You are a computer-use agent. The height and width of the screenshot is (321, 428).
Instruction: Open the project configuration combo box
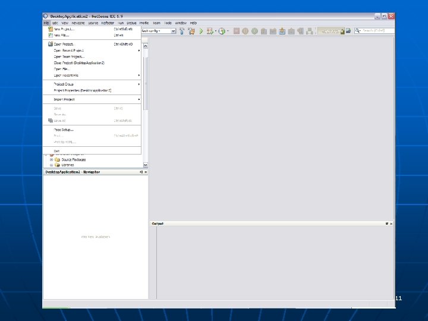click(x=158, y=31)
